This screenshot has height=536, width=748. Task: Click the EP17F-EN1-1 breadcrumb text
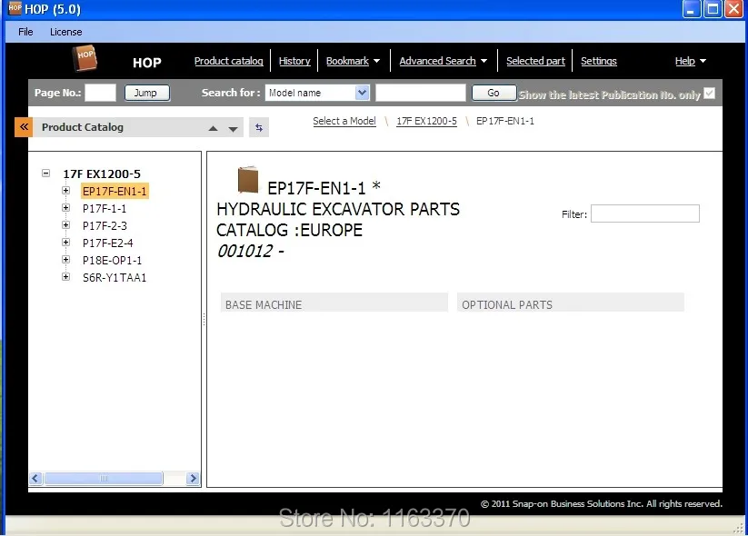[505, 121]
